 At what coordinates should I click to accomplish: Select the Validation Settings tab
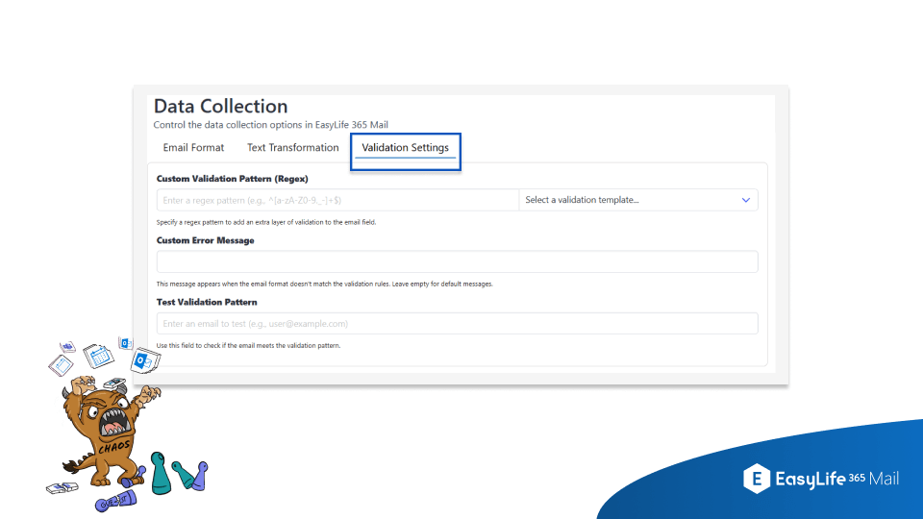405,148
